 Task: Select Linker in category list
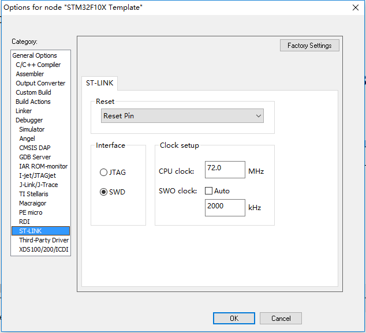point(24,111)
